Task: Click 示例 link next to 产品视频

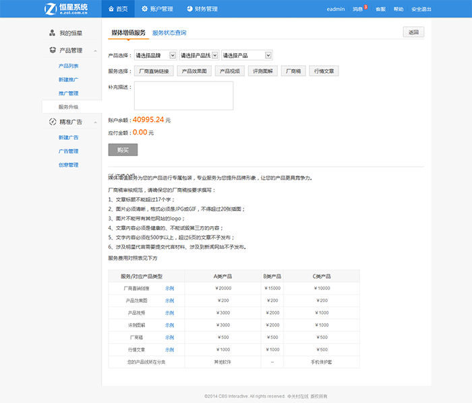Action: (169, 313)
